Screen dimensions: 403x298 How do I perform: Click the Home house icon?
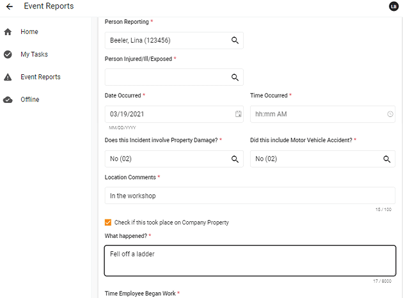(x=8, y=31)
